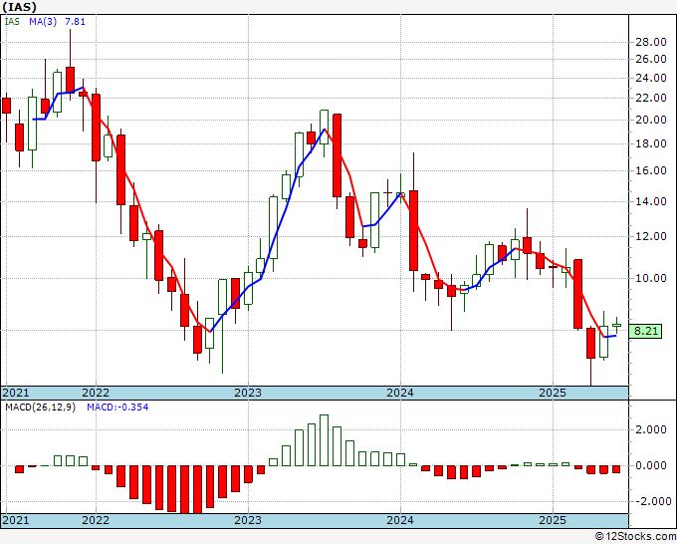Click 2021 on the price chart timeline
Viewport: 677px width, 544px height.
[16, 393]
